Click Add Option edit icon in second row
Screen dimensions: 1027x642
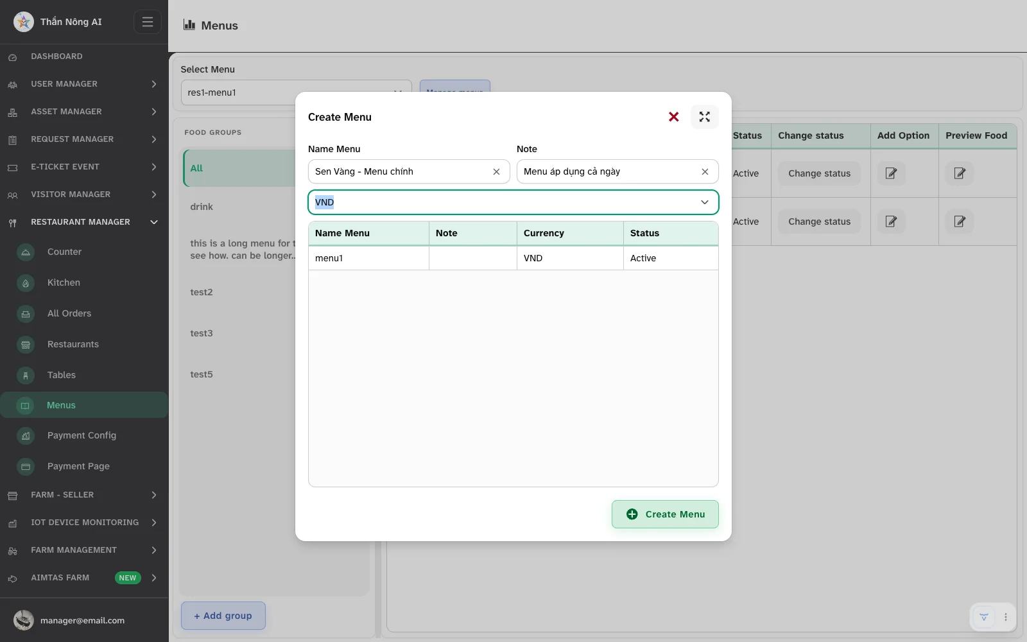(x=891, y=221)
